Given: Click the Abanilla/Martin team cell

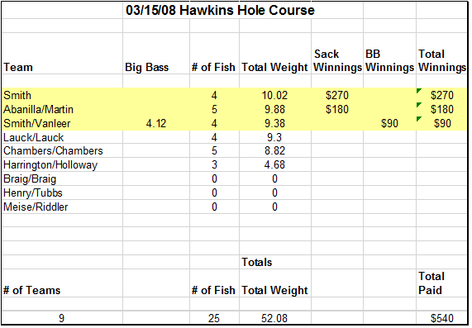Looking at the screenshot, I should (x=62, y=109).
